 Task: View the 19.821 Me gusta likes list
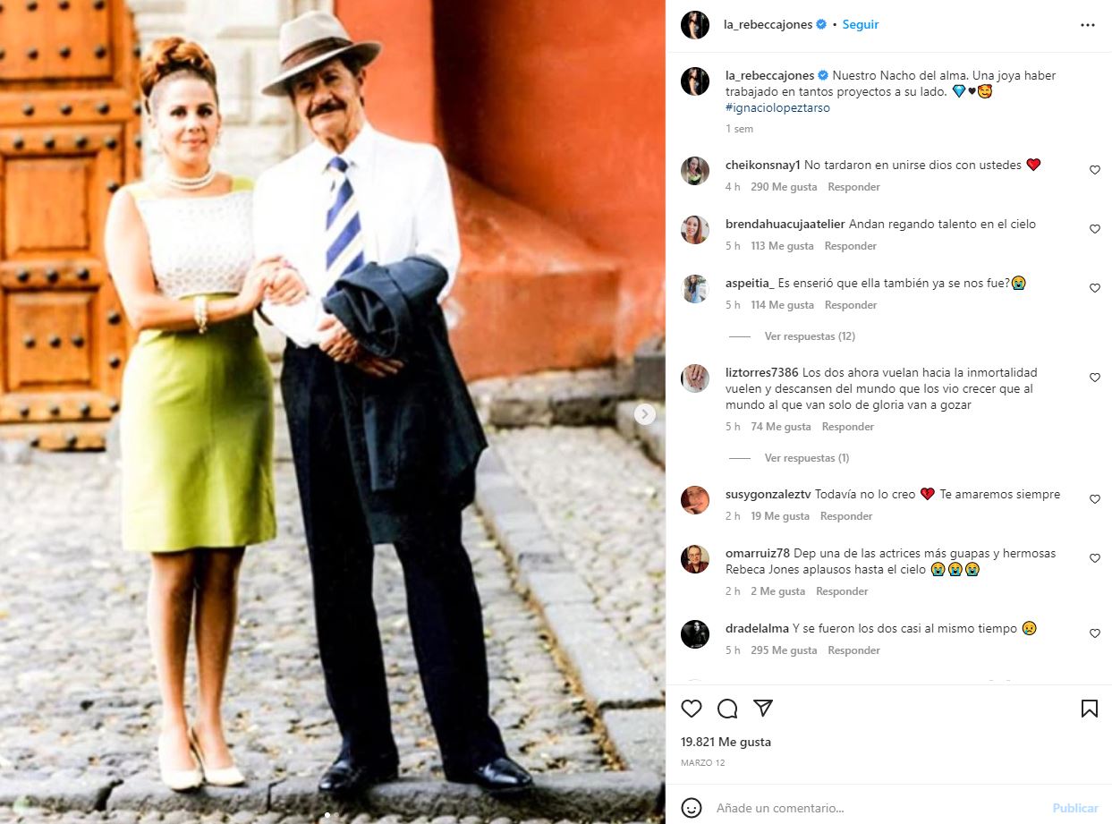(726, 742)
